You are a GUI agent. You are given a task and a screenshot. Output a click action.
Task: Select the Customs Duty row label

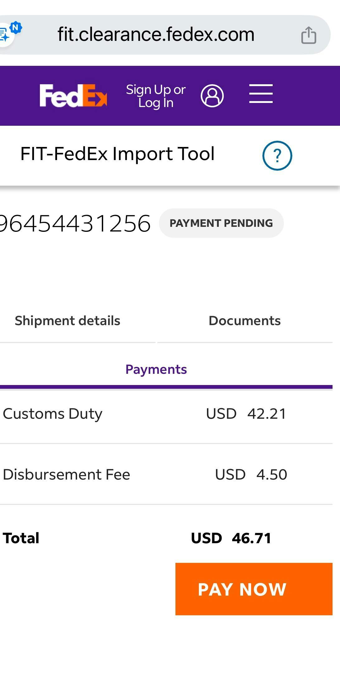coord(53,414)
